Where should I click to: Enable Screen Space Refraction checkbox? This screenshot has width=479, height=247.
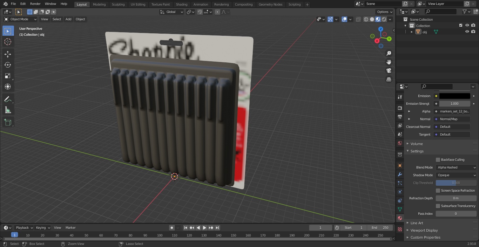click(438, 191)
